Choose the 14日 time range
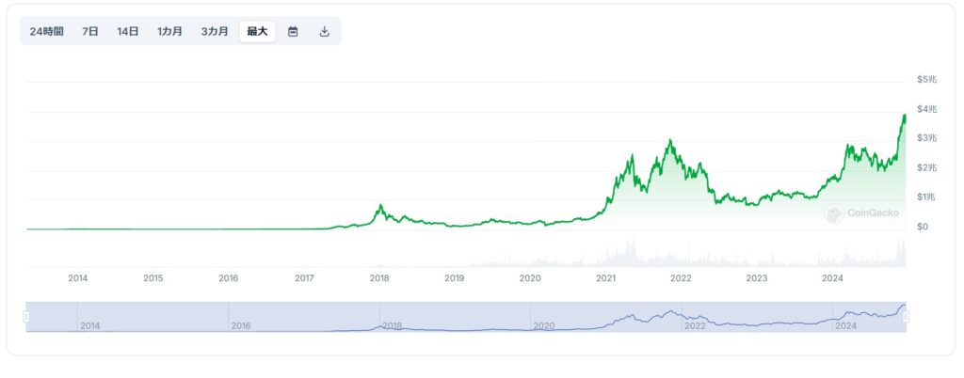This screenshot has height=378, width=964. (128, 31)
